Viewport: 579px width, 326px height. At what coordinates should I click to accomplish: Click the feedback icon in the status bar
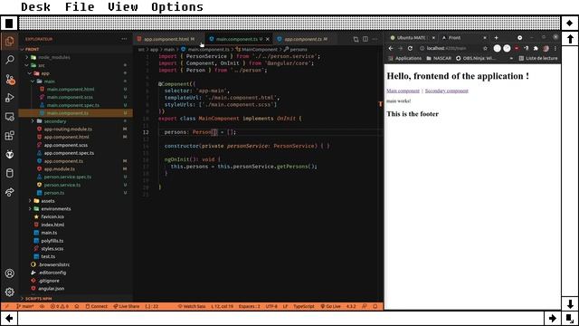(x=365, y=306)
